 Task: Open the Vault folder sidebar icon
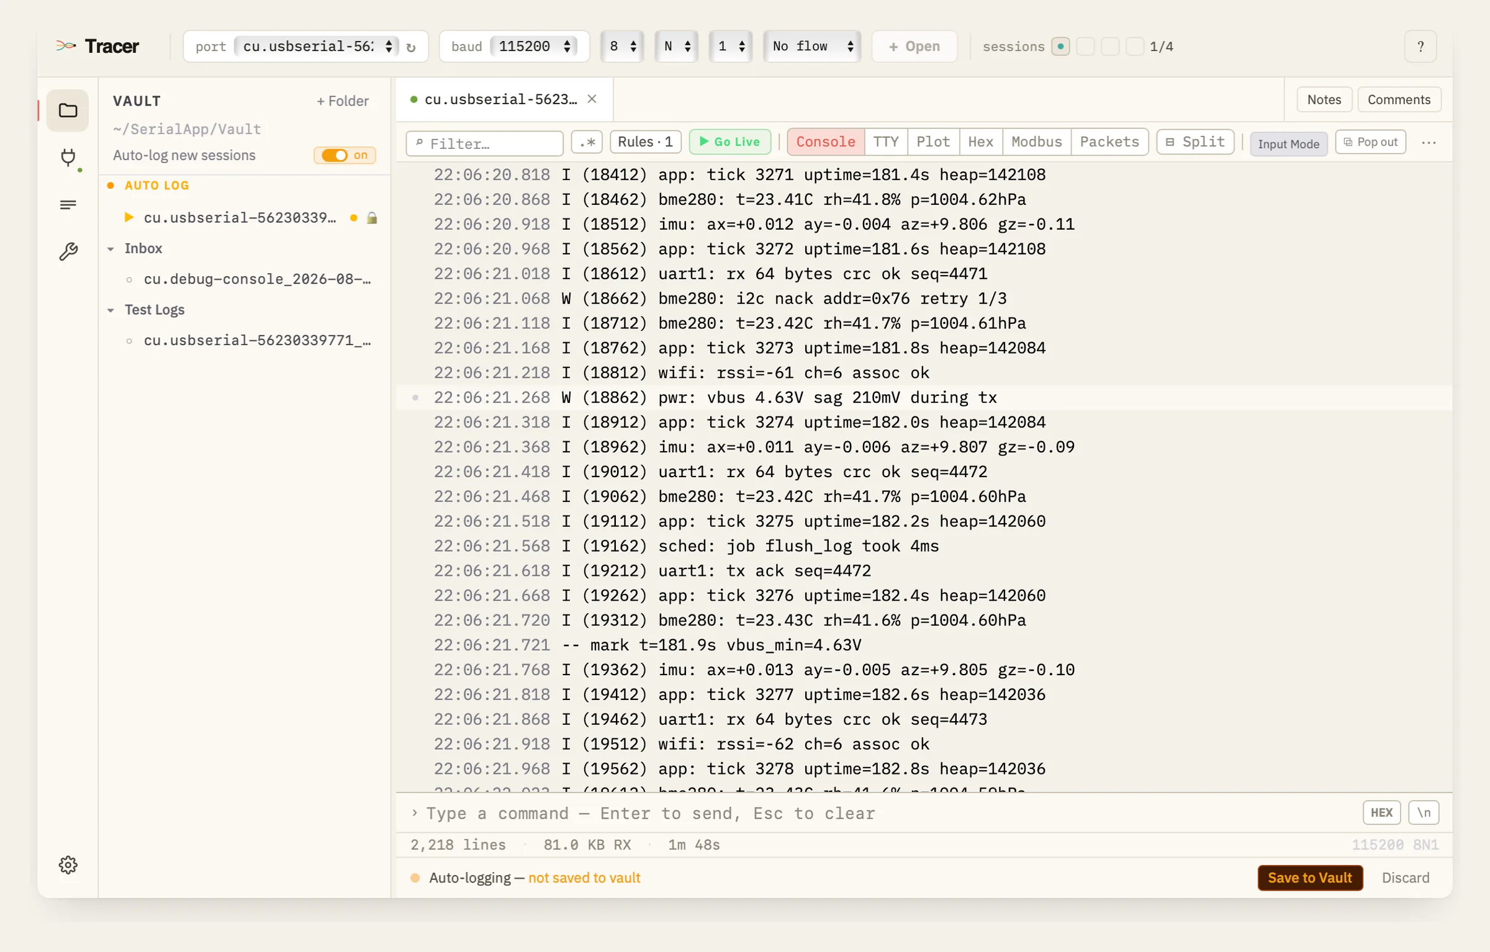(68, 110)
